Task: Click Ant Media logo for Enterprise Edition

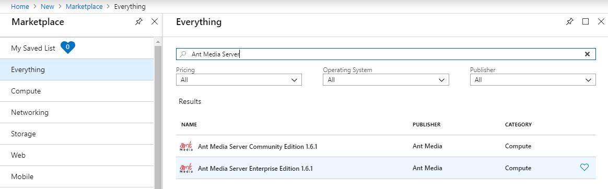Action: (x=186, y=168)
